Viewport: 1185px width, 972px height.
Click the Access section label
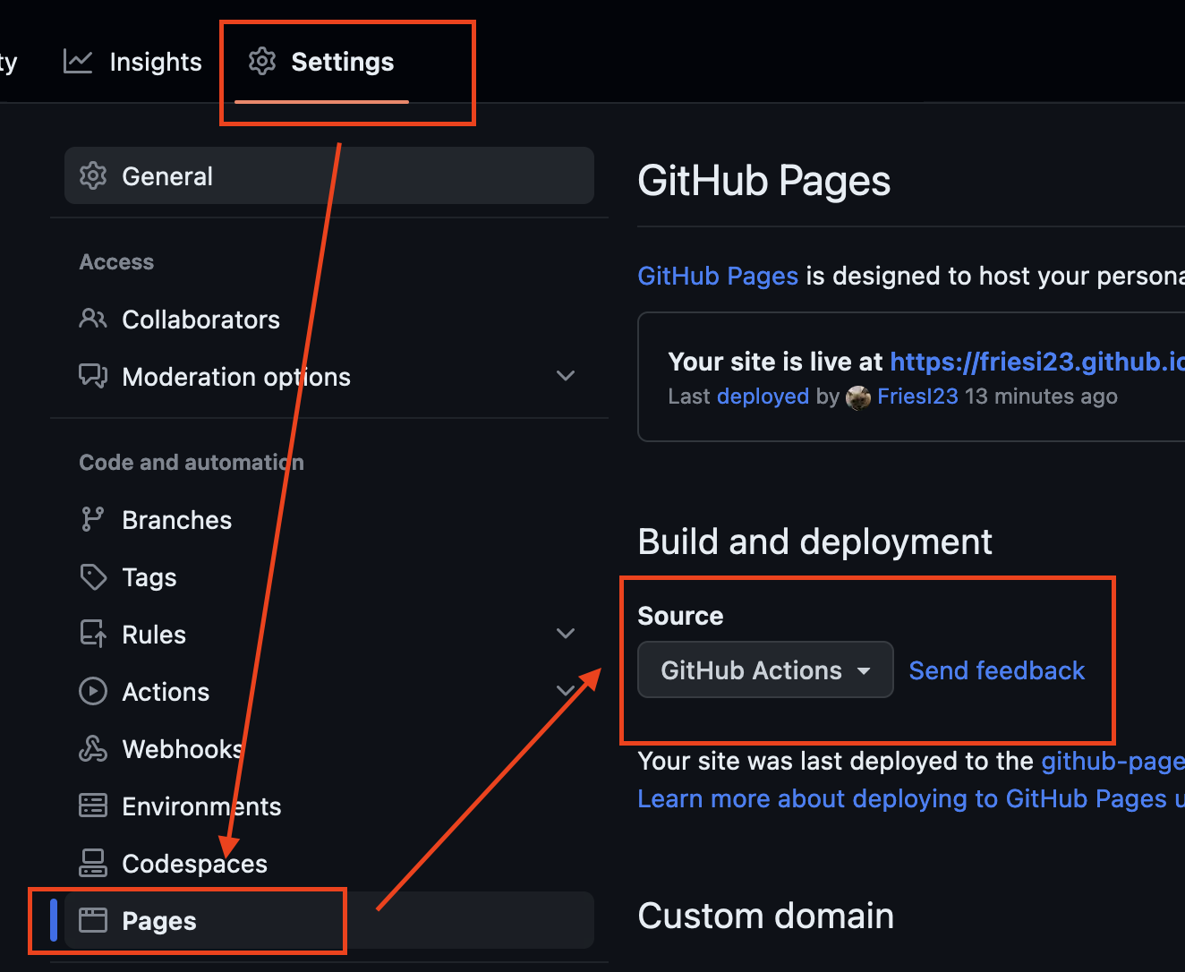click(116, 262)
